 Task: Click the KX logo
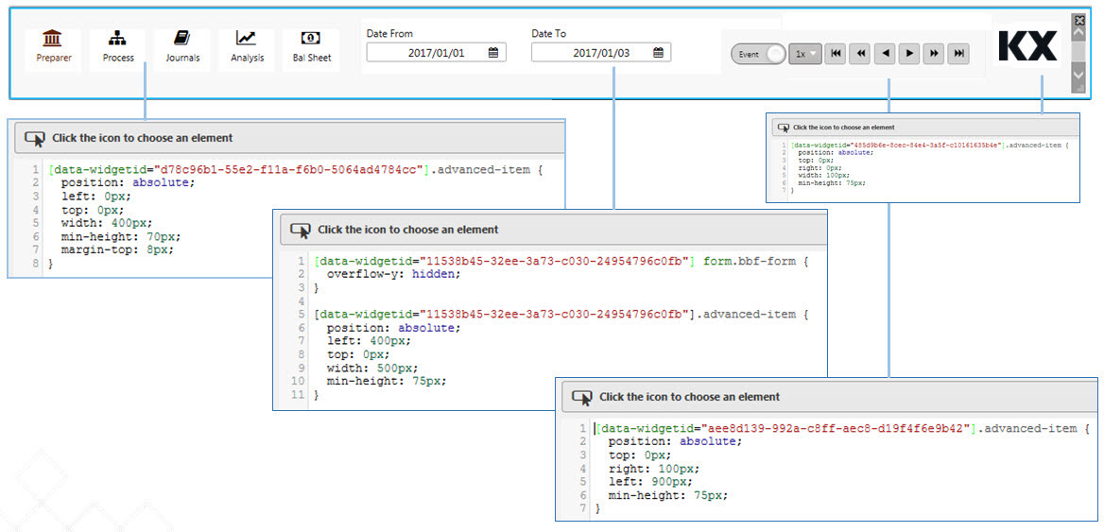click(x=1027, y=46)
